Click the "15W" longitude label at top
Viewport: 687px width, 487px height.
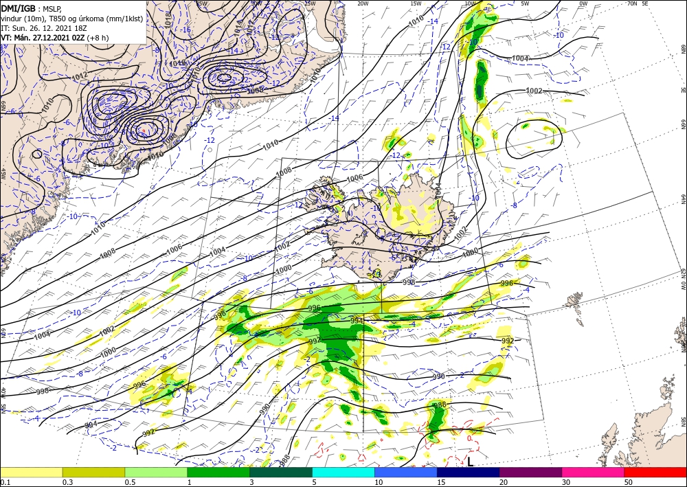(416, 3)
